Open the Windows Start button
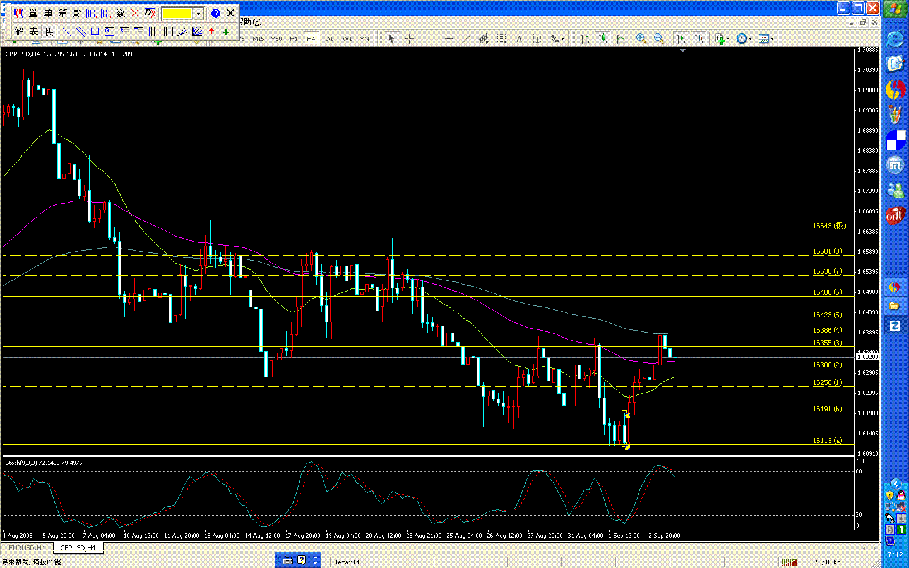Viewport: 909px width, 568px height. click(x=895, y=9)
